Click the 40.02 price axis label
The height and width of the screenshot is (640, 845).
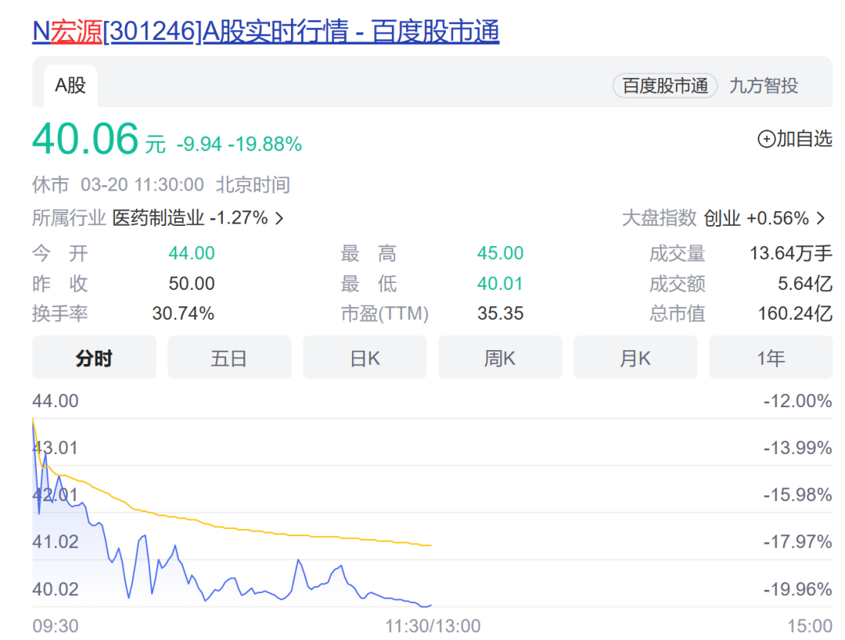point(56,589)
